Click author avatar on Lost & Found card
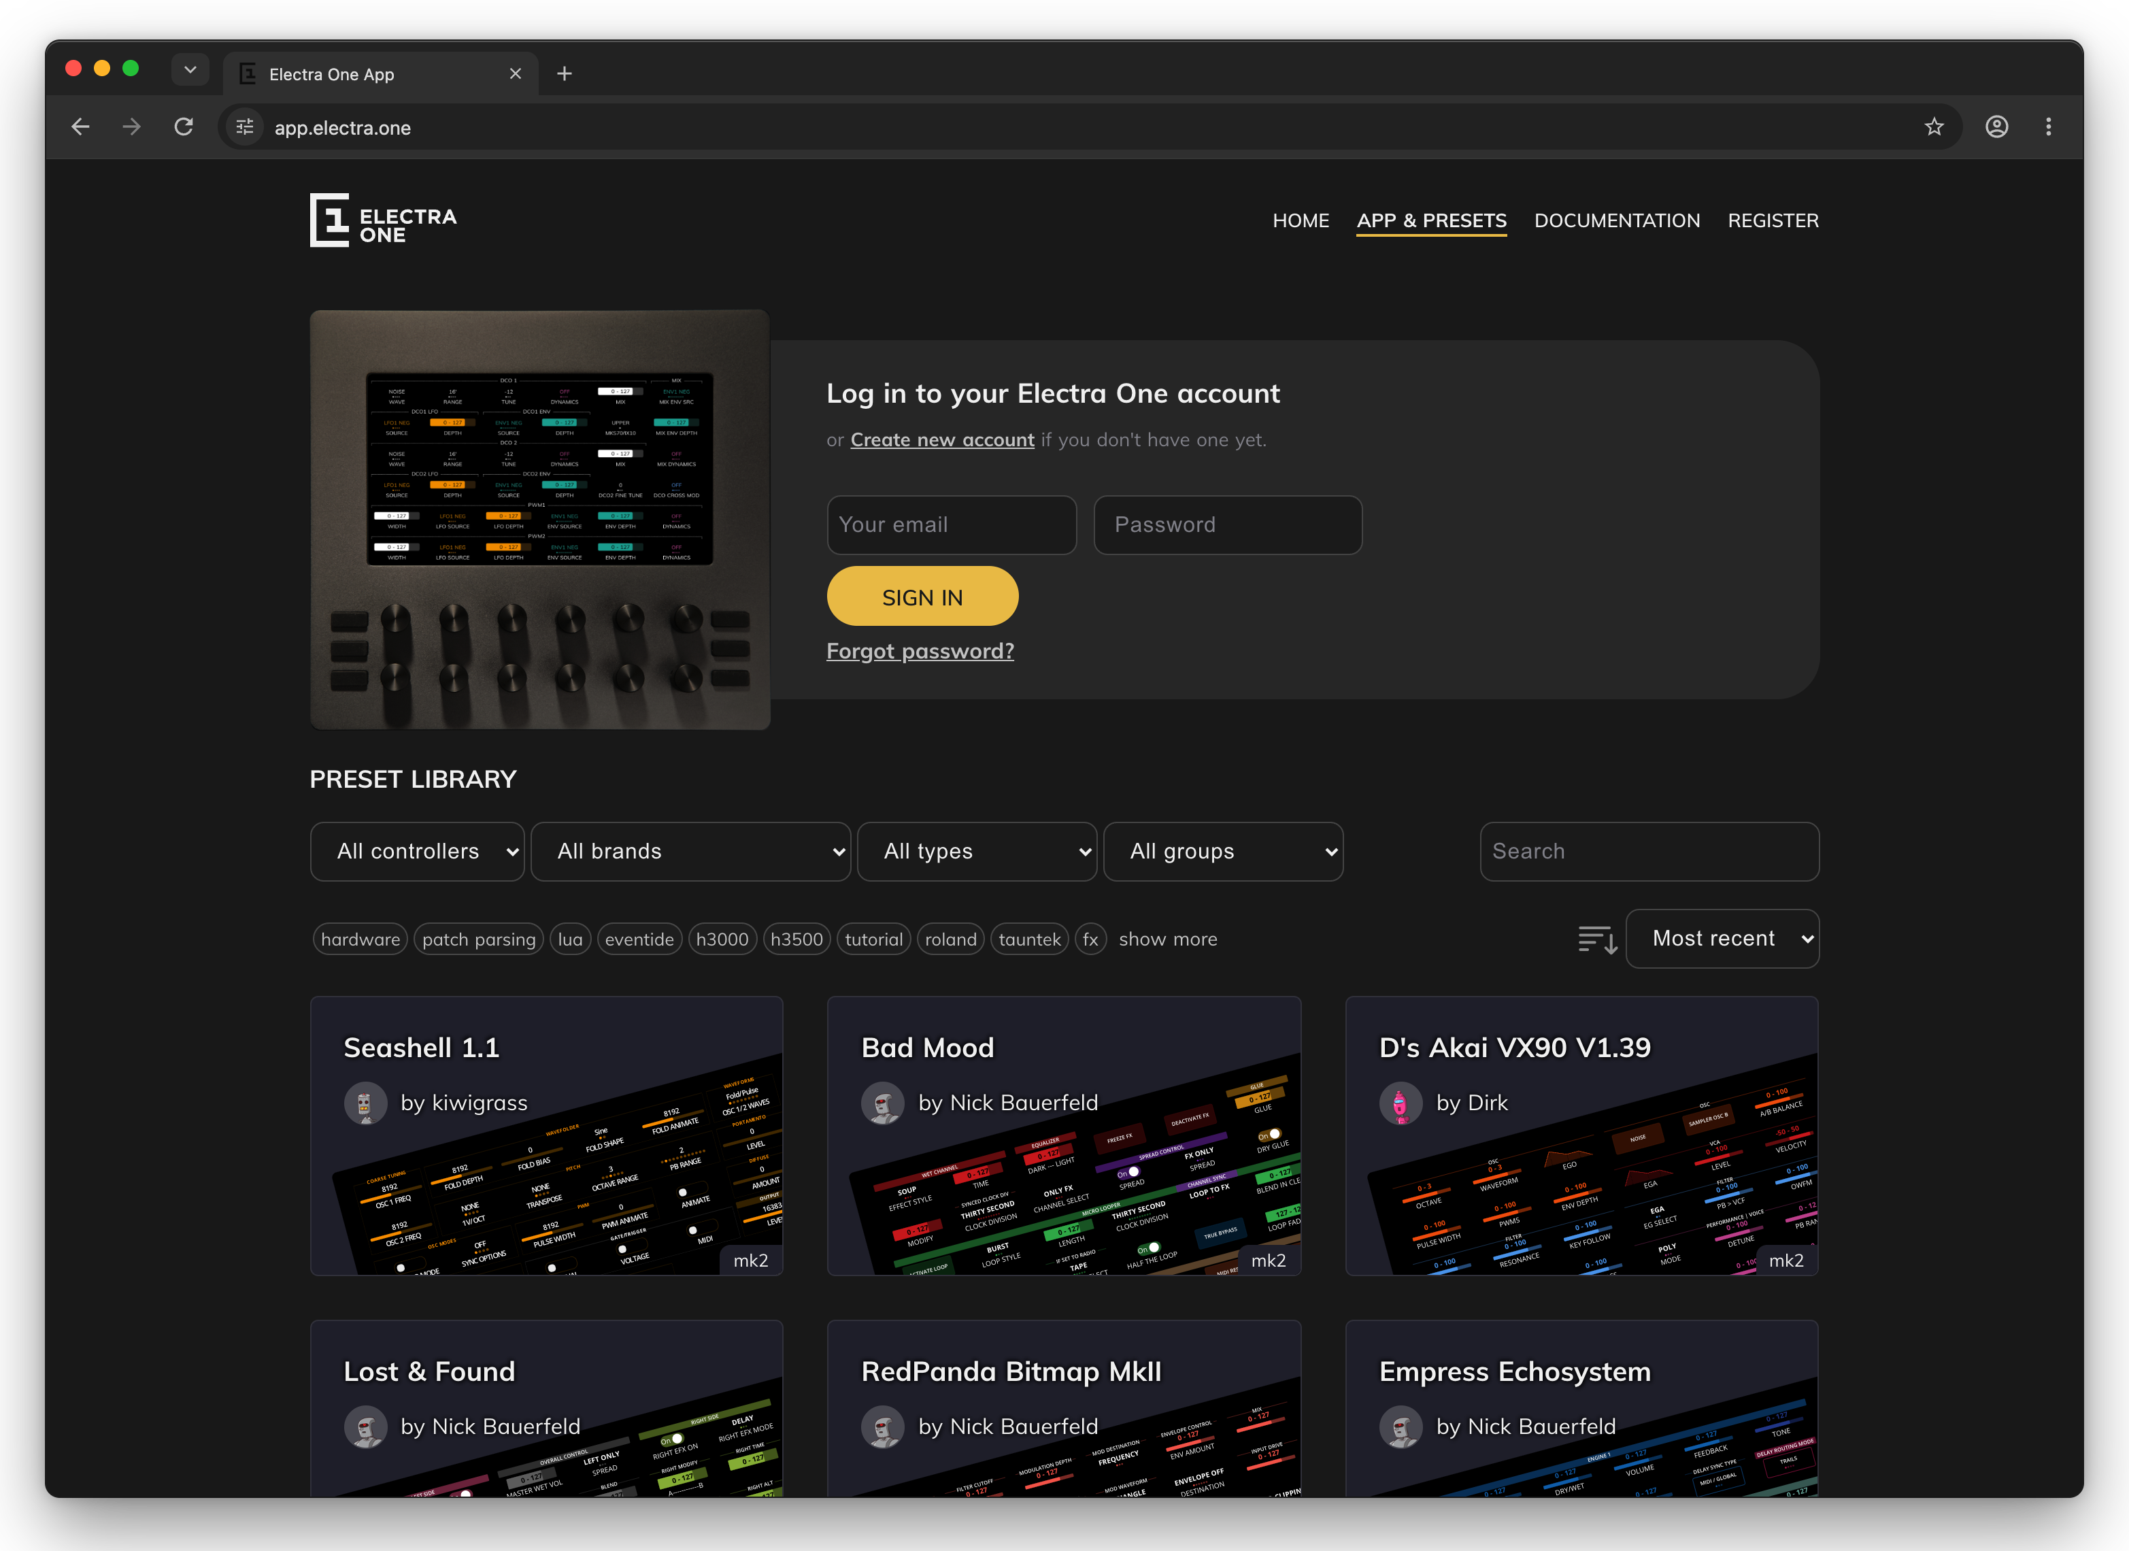The image size is (2129, 1551). point(365,1427)
